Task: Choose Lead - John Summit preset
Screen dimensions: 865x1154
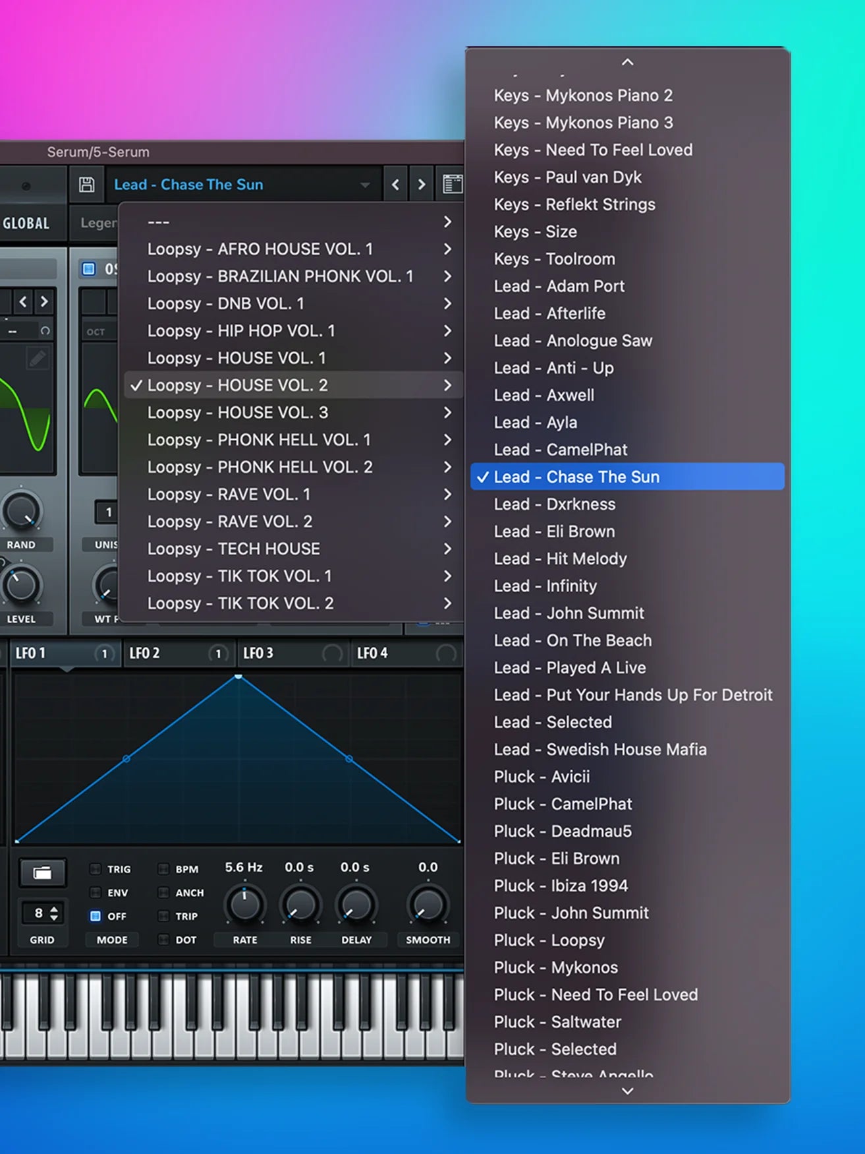Action: [627, 613]
